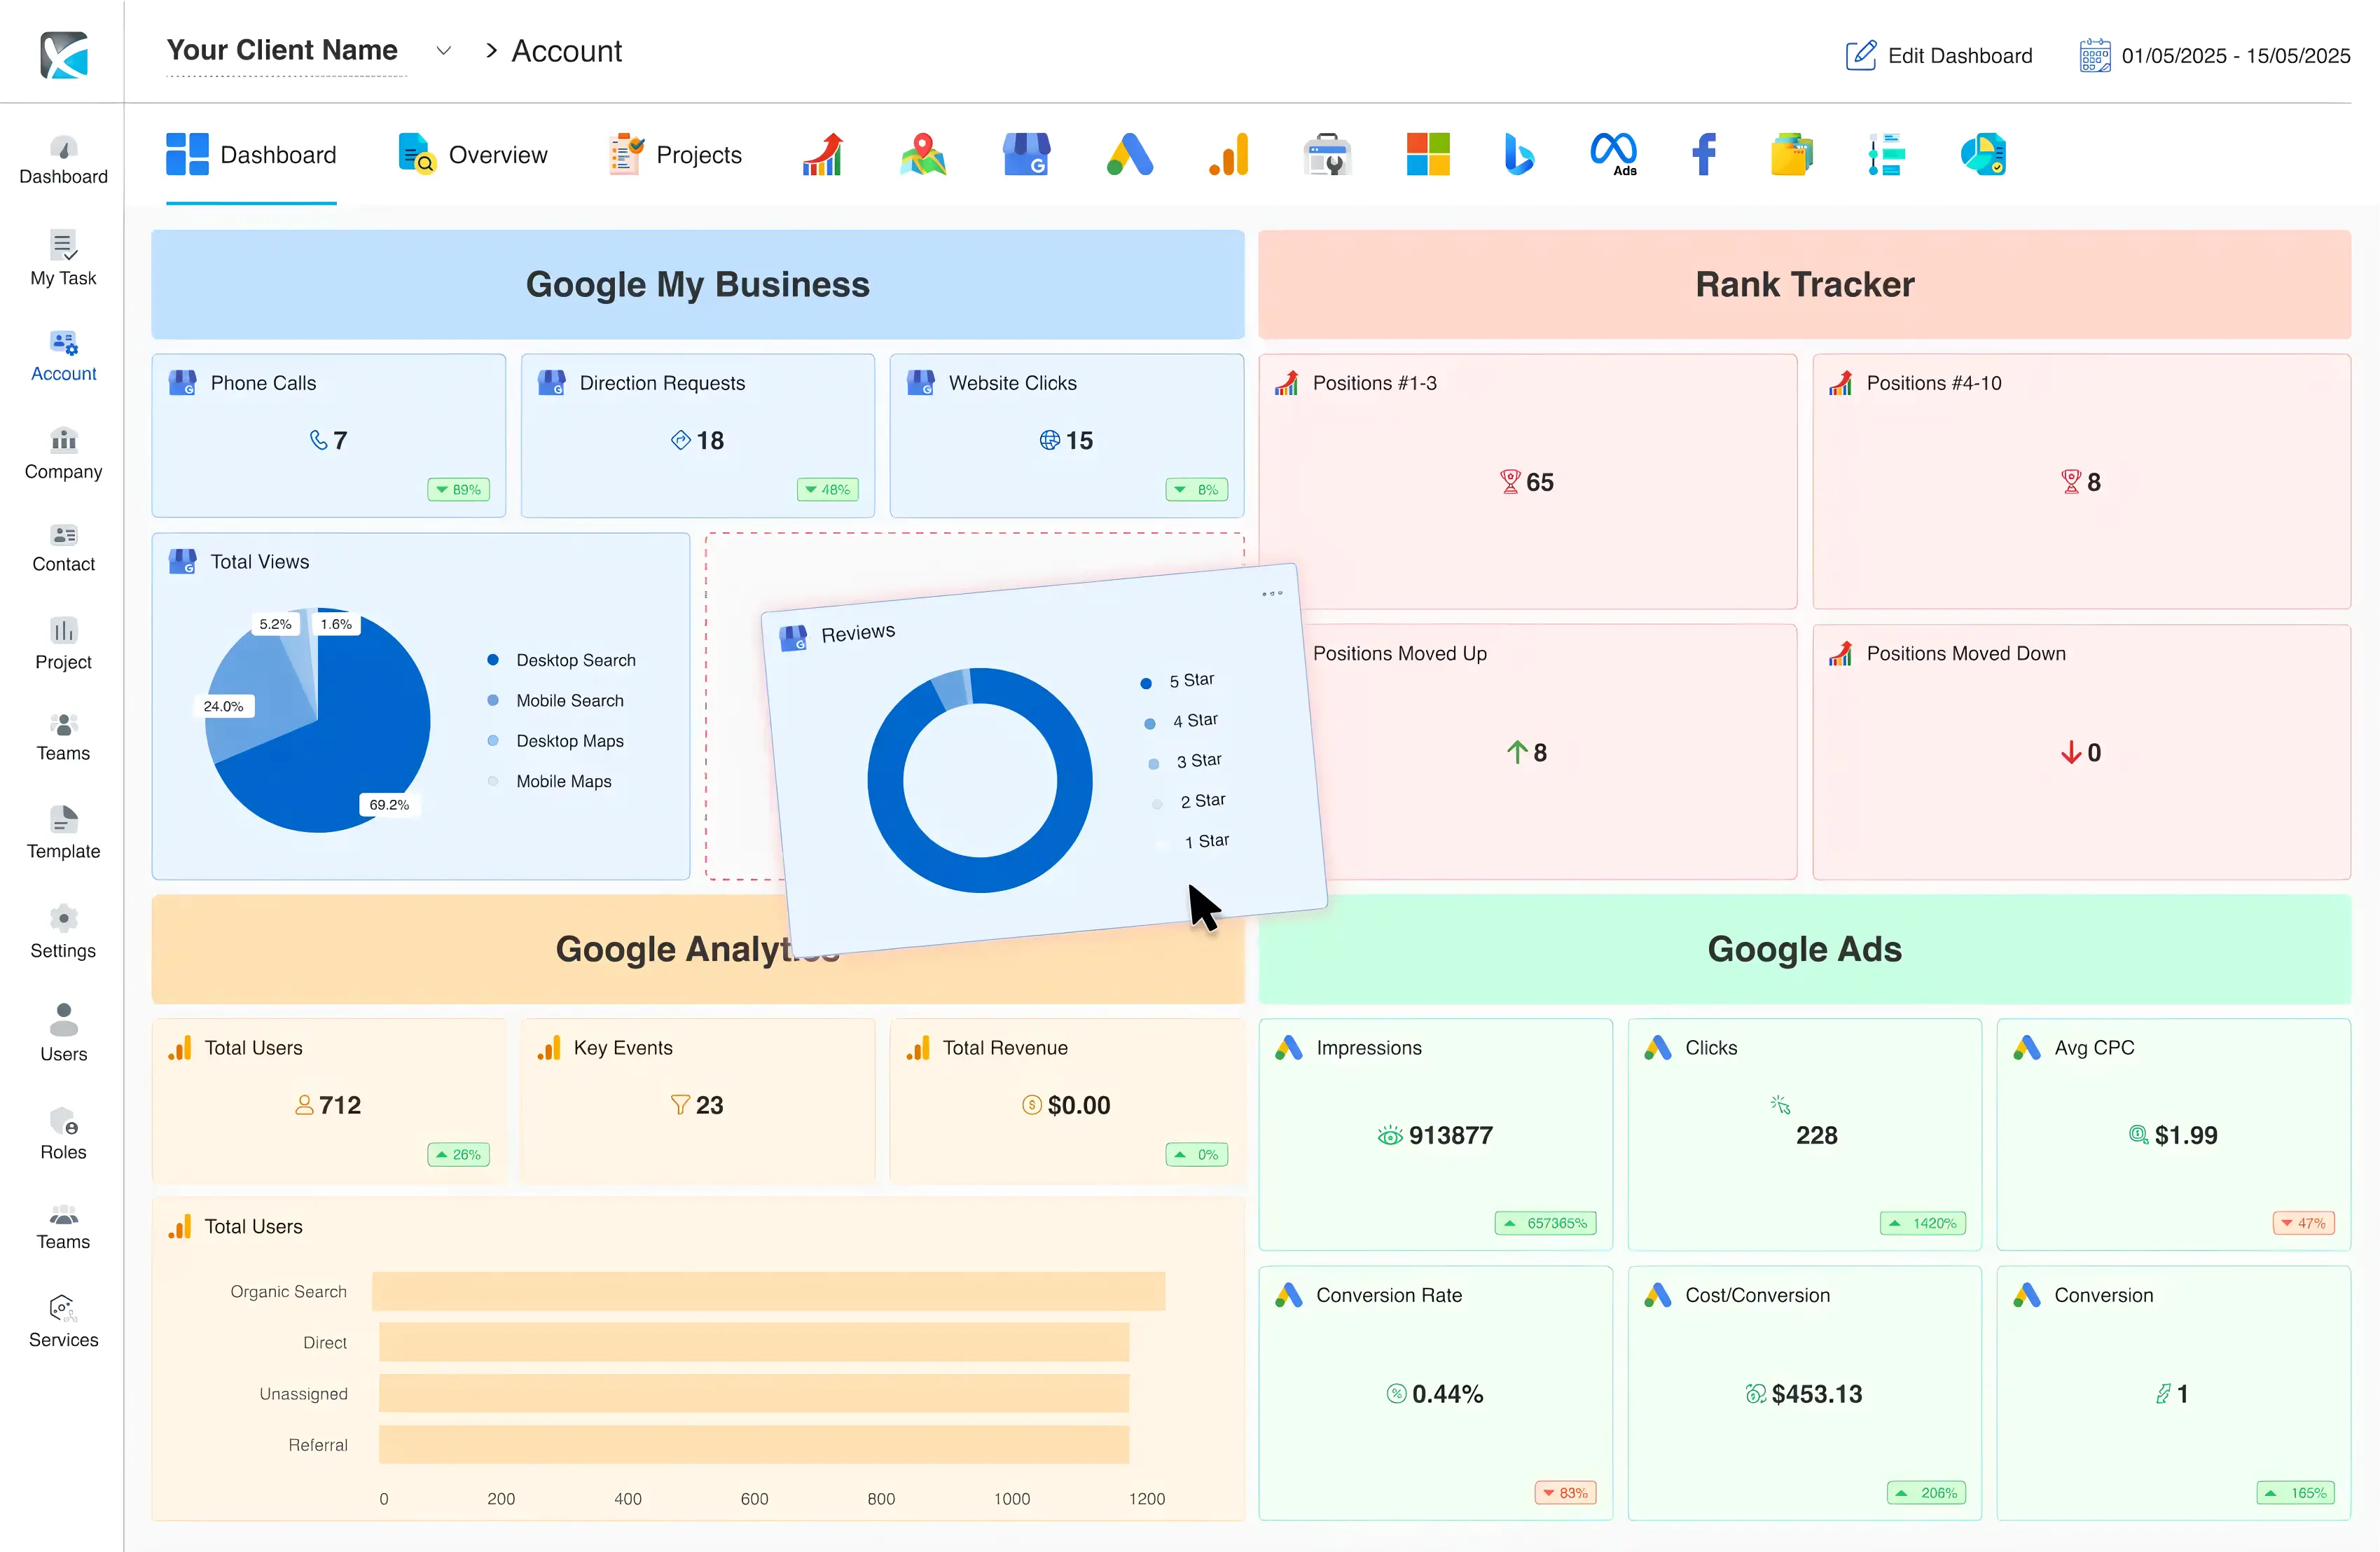This screenshot has width=2380, height=1552.
Task: Click the app logo in top-left corner
Action: [64, 54]
